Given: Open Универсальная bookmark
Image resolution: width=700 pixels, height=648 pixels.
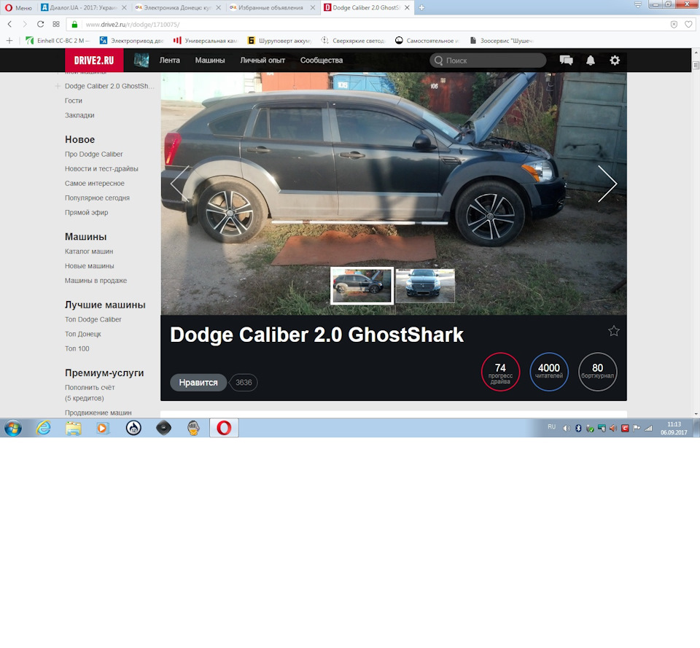Looking at the screenshot, I should pos(206,41).
